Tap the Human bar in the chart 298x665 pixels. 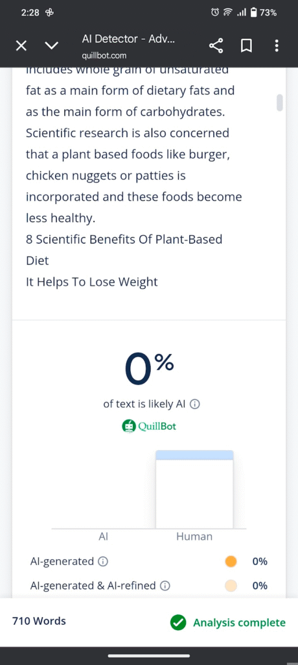[x=194, y=490]
